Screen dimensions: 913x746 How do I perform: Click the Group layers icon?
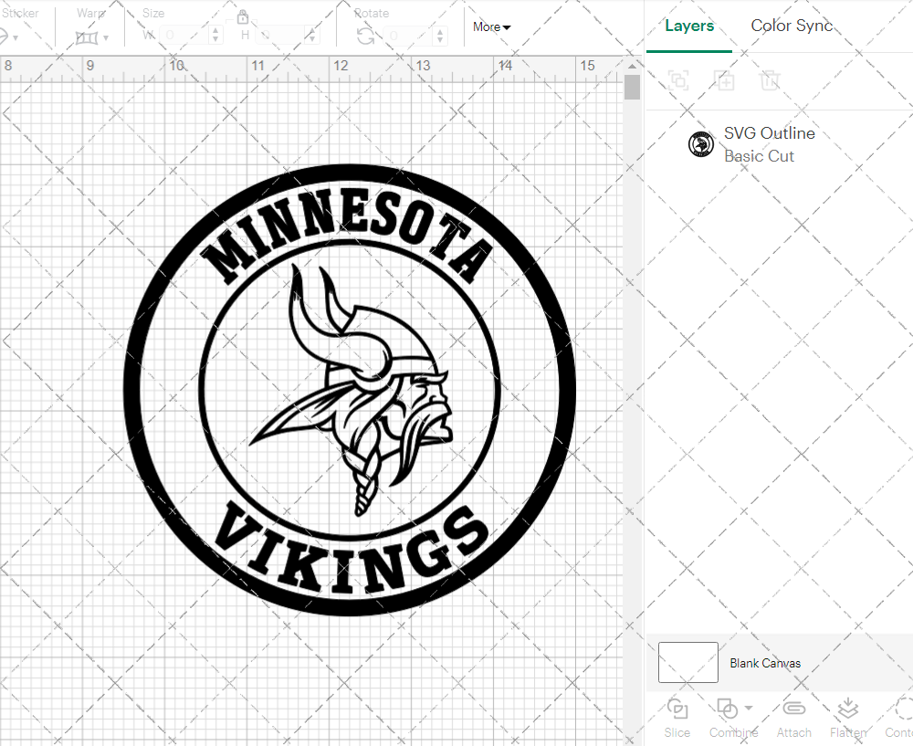tap(678, 81)
